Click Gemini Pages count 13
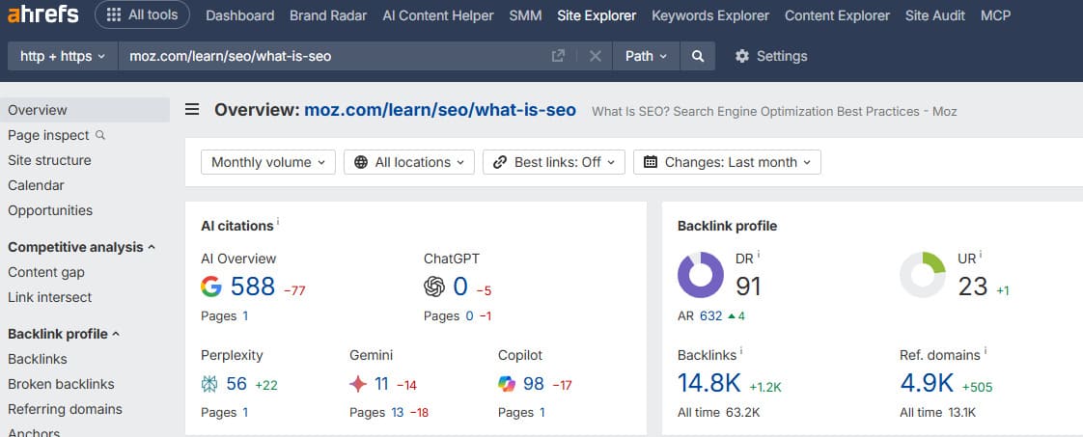The height and width of the screenshot is (437, 1083). tap(397, 413)
